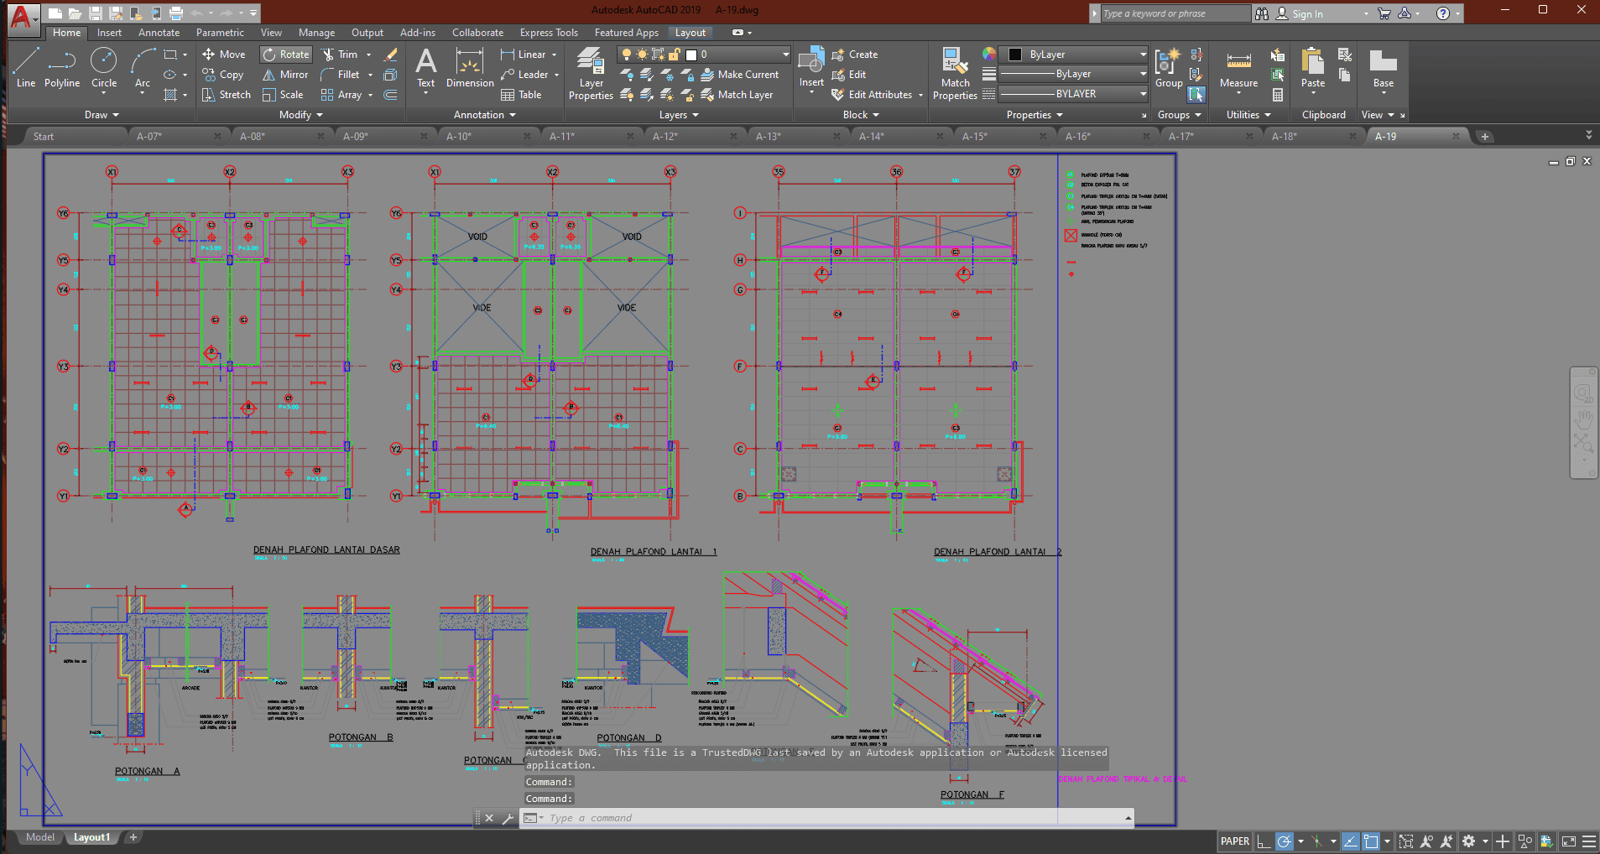
Task: Open the Layer Properties manager
Action: point(591,74)
